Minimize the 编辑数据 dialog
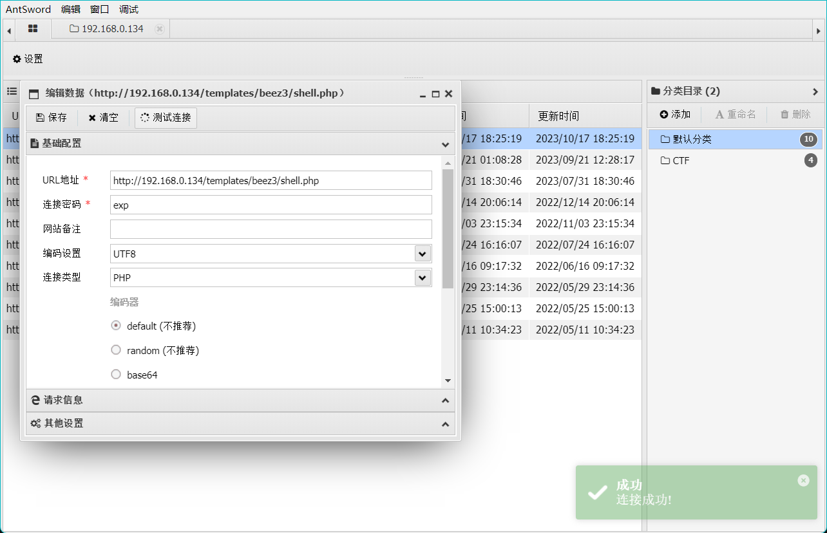The height and width of the screenshot is (533, 827). click(x=423, y=94)
